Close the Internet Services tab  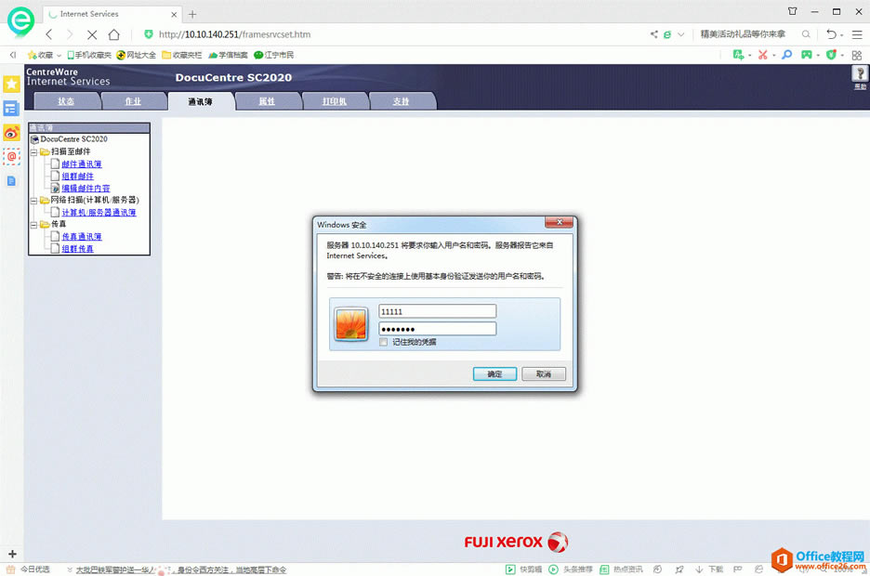coord(174,15)
